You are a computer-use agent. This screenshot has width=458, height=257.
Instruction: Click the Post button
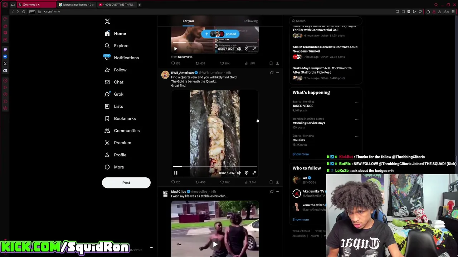click(126, 183)
